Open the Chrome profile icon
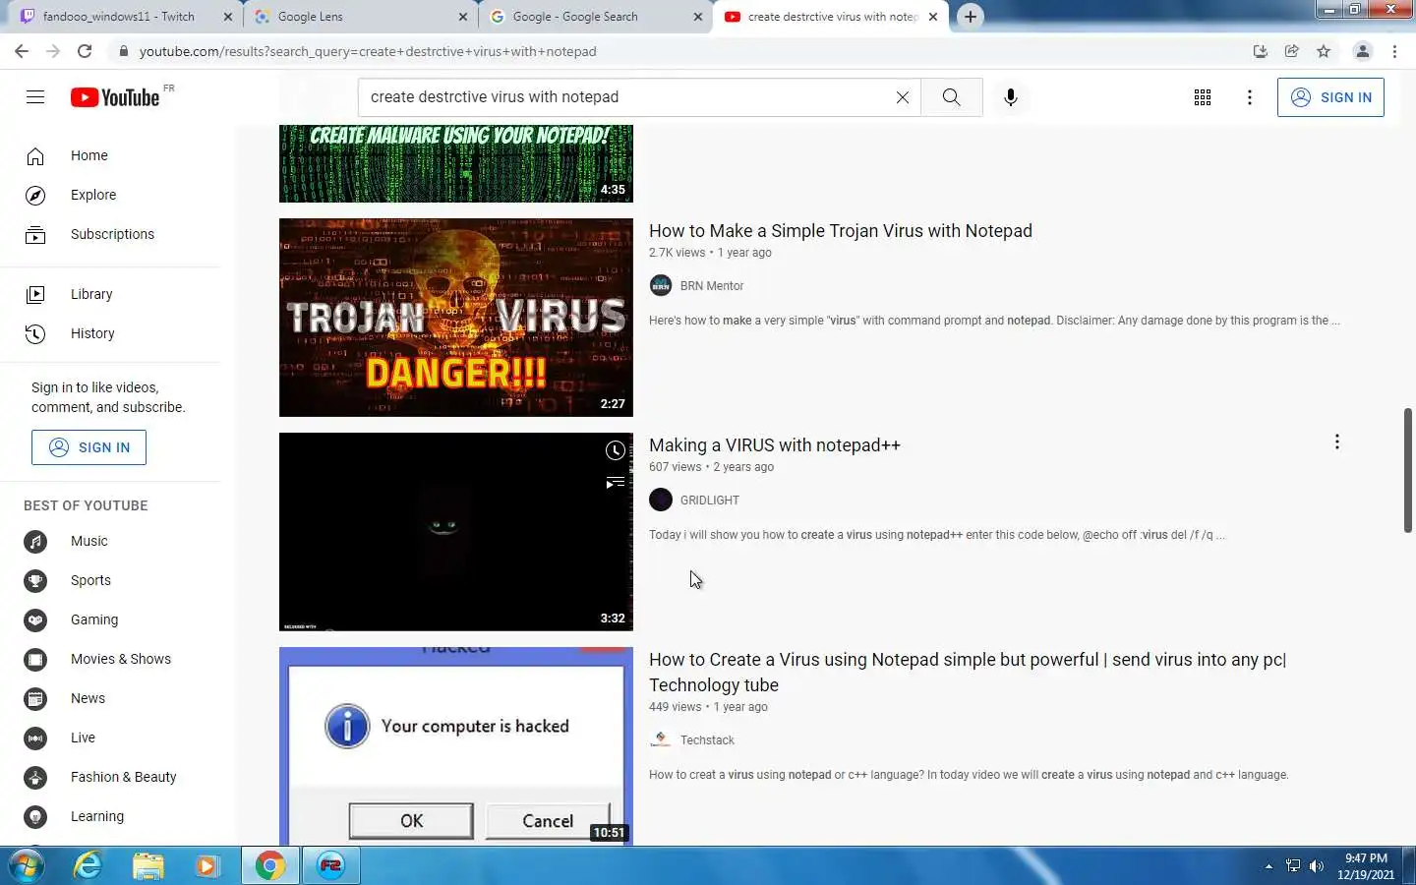Image resolution: width=1416 pixels, height=885 pixels. click(x=1363, y=51)
